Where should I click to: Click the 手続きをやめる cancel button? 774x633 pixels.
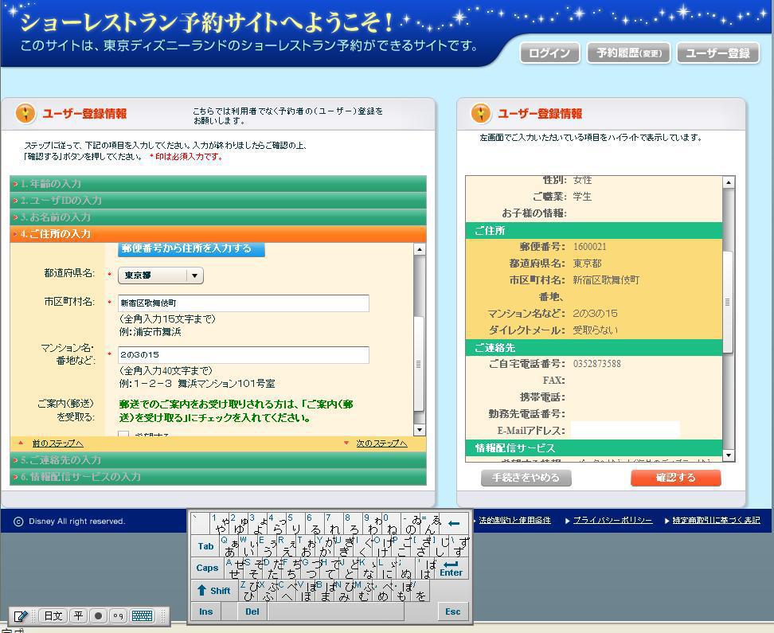pos(526,478)
